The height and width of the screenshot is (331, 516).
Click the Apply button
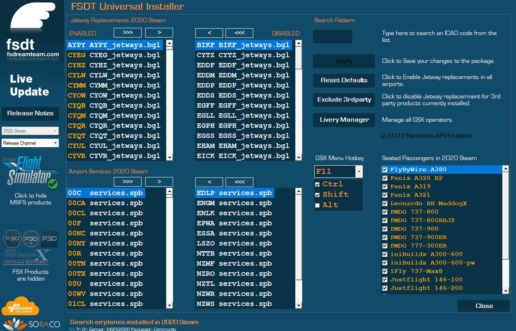344,61
